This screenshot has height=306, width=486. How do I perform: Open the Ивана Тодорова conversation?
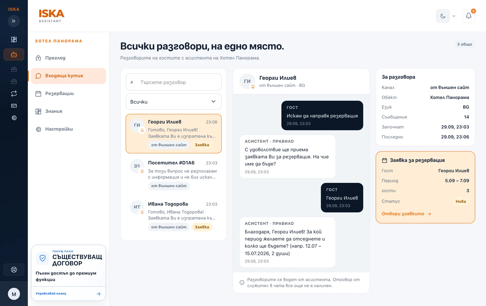[173, 216]
